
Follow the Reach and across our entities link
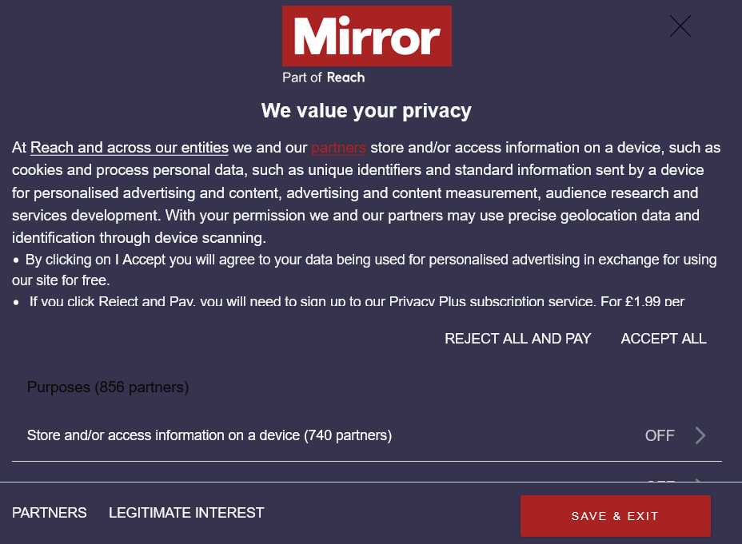pos(130,148)
